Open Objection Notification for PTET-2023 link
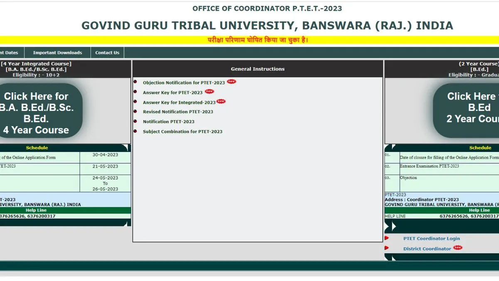499x281 pixels. pyautogui.click(x=183, y=83)
